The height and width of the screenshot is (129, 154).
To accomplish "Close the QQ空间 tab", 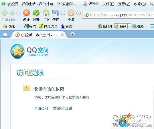I will (x=62, y=35).
